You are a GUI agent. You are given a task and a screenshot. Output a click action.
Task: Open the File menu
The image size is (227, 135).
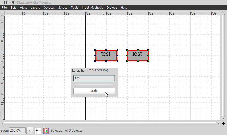click(x=4, y=8)
